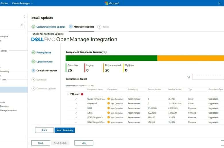224x148 pixels.
Task: Toggle the checkmark for [0041] QLogic BCM row
Action: [x=76, y=122]
